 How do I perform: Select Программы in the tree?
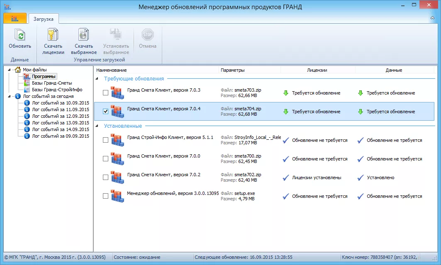coord(44,76)
